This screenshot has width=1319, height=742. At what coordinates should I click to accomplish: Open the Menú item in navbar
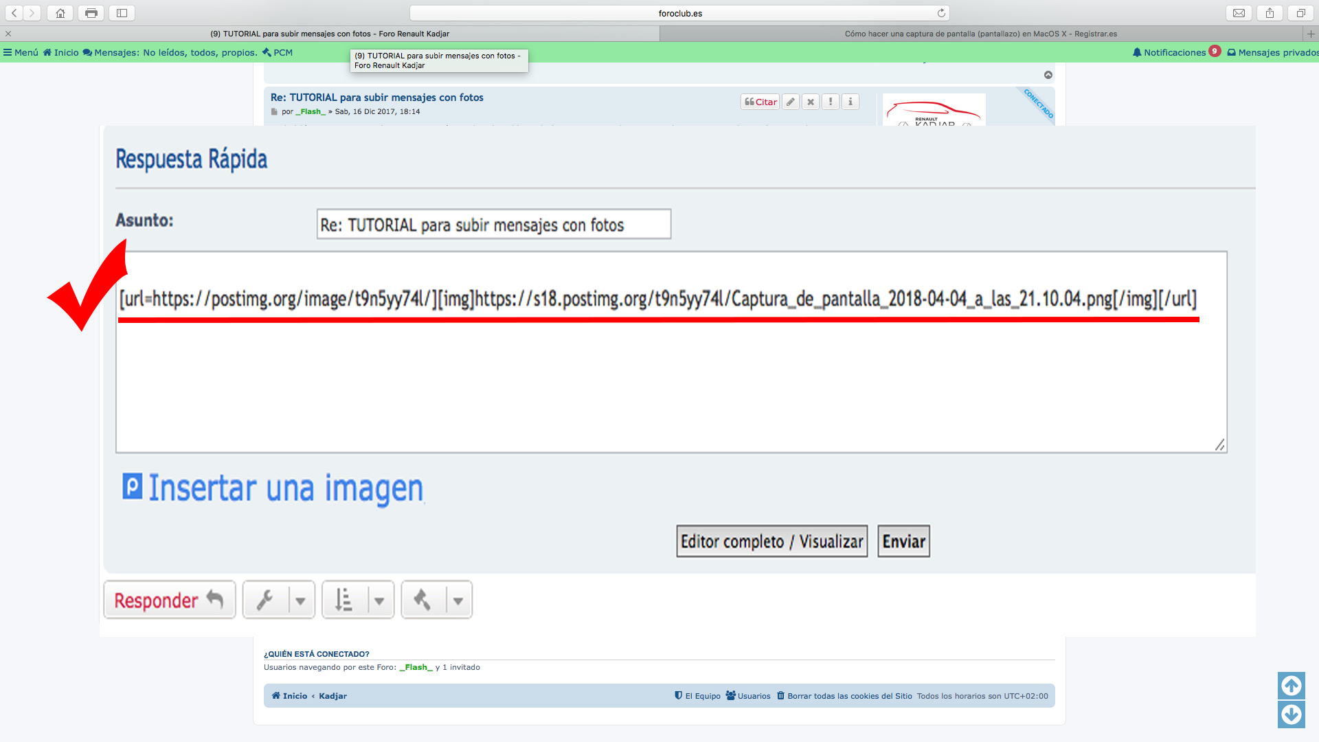21,52
